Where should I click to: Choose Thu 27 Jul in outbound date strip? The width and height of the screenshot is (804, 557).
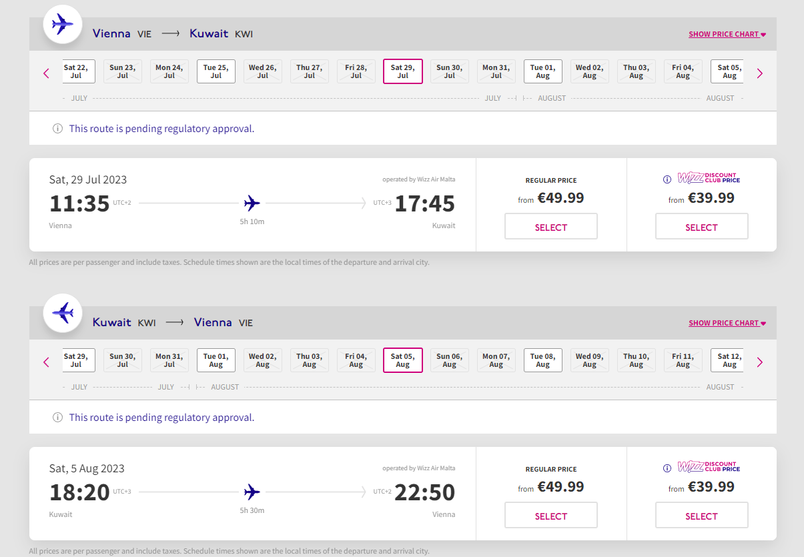pos(310,71)
